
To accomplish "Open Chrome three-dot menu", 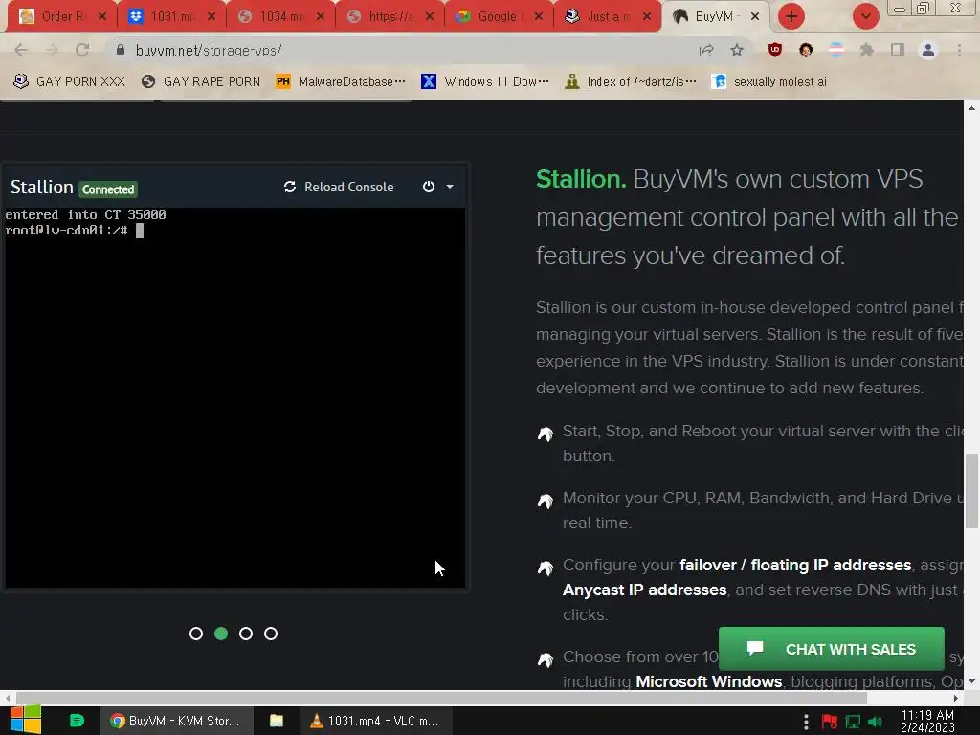I will pyautogui.click(x=959, y=50).
